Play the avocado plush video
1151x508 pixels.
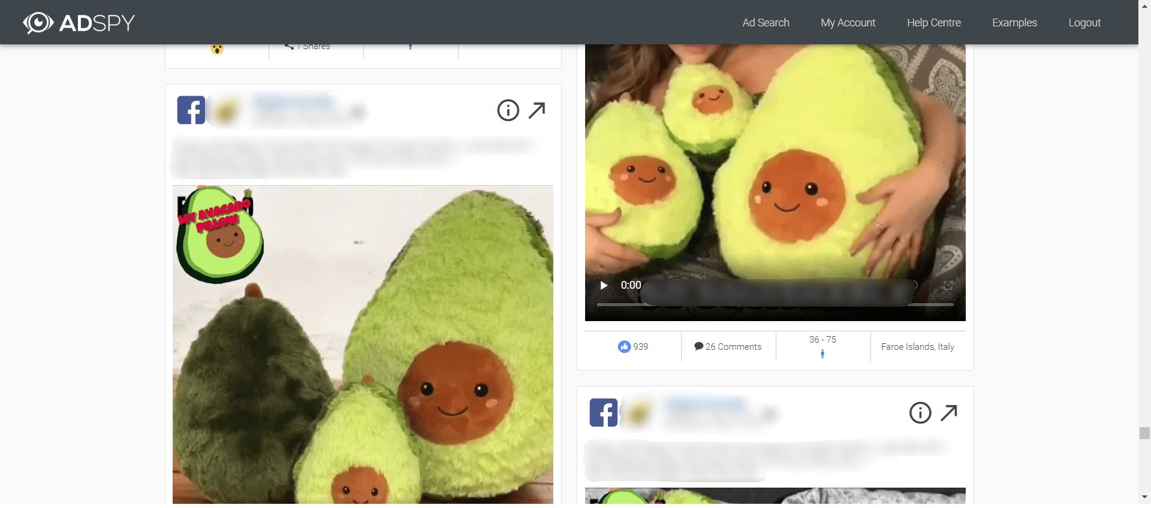pos(604,285)
